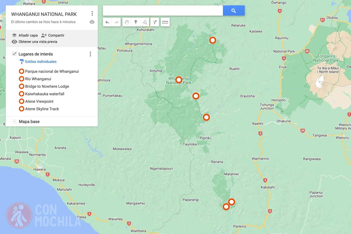The image size is (351, 234).
Task: Select Parque nacional de Whanganui list item
Action: tap(52, 71)
